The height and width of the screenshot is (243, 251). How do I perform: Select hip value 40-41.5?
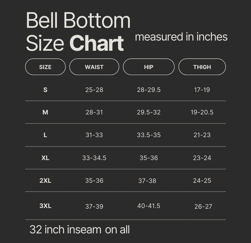tap(149, 206)
